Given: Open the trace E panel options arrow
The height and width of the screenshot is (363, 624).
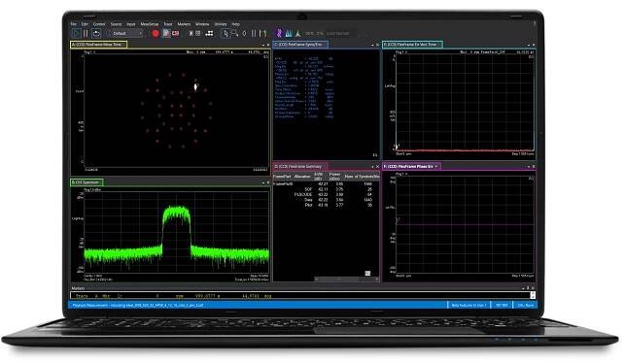Looking at the screenshot, I should (x=529, y=46).
